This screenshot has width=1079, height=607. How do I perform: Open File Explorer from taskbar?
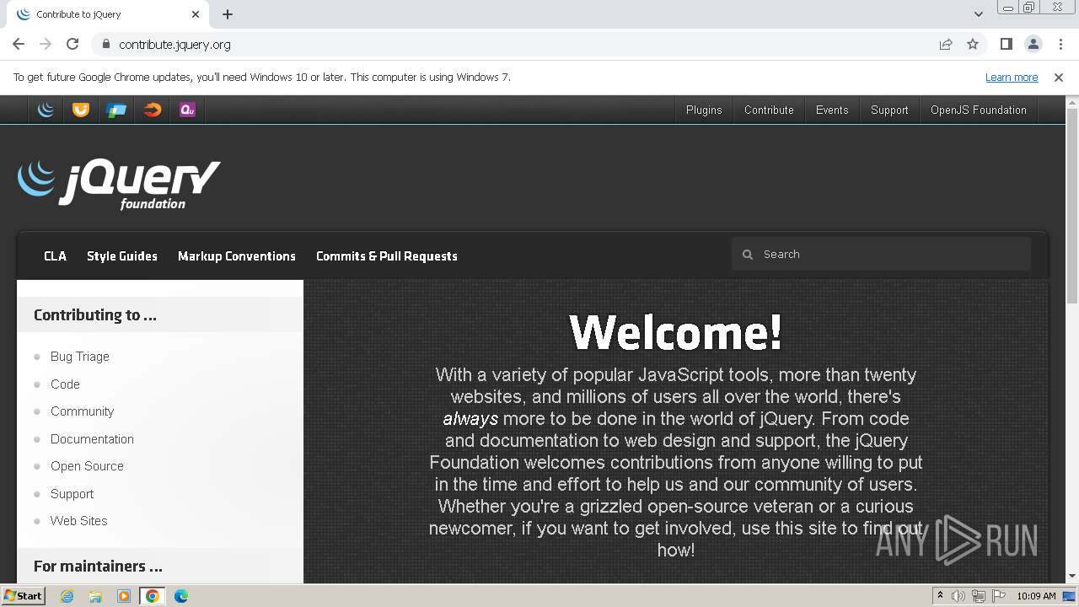tap(95, 596)
